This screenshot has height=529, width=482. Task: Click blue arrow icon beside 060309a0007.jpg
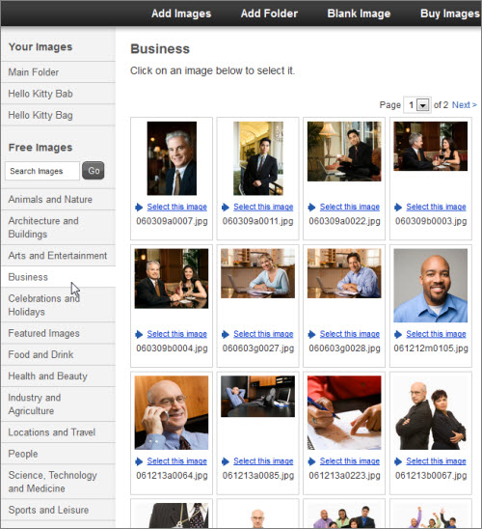coord(139,208)
